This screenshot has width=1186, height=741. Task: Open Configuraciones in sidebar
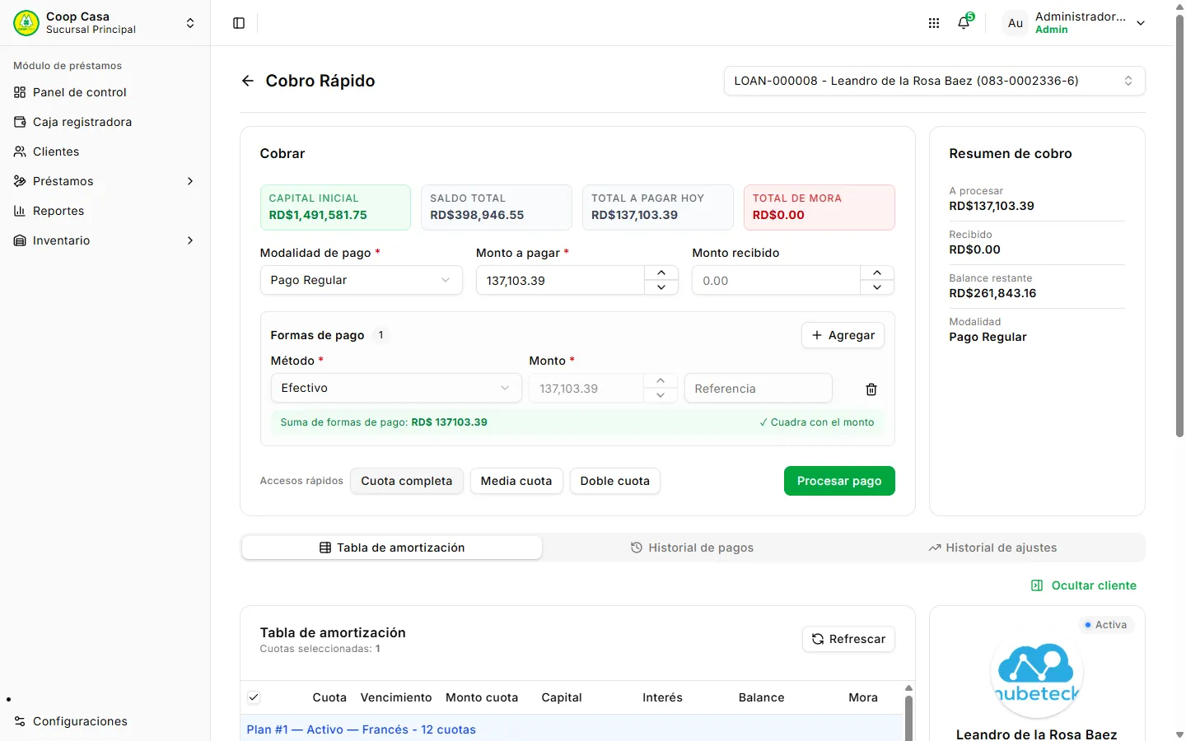pyautogui.click(x=105, y=721)
